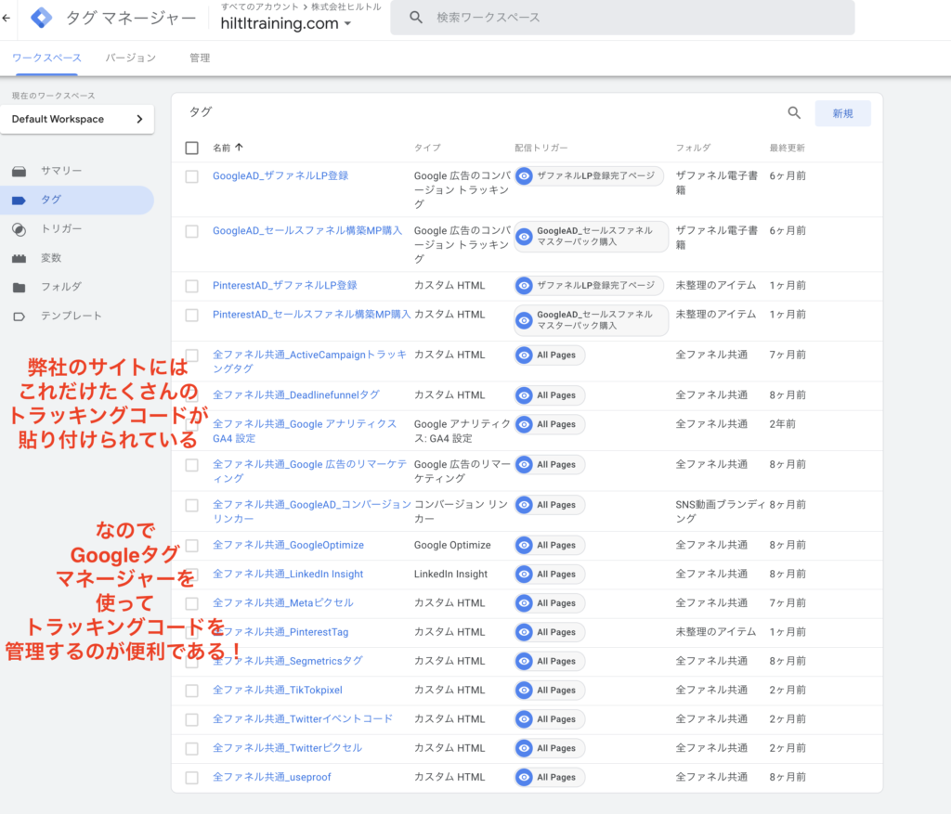
Task: Click the eye icon for ザファネルLP登録完了ページ in GoogleAD row
Action: (x=524, y=175)
